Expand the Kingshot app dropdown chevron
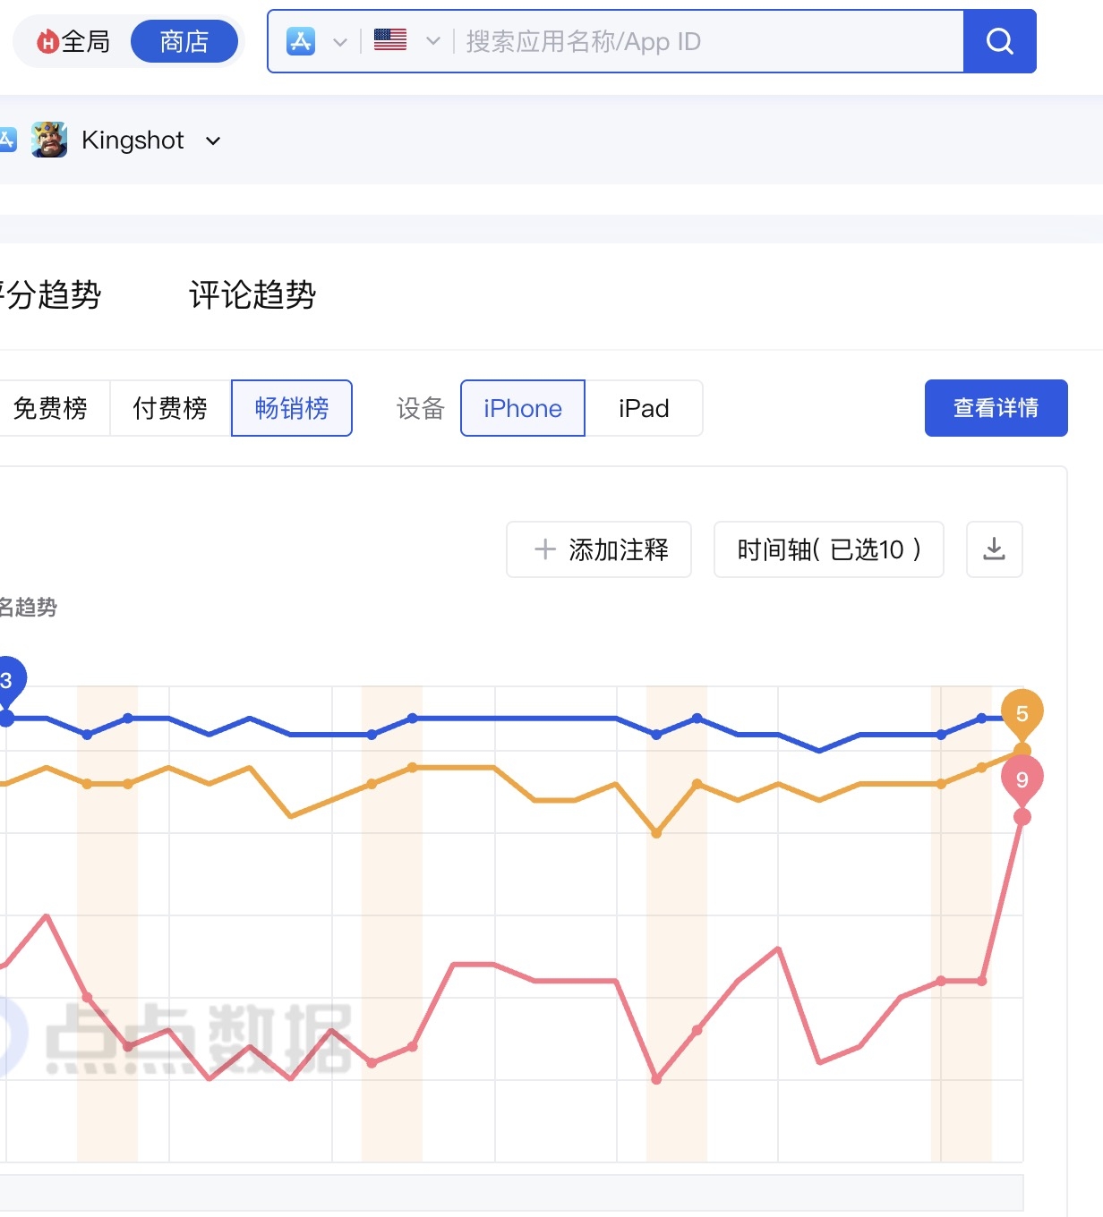This screenshot has width=1103, height=1217. coord(213,140)
